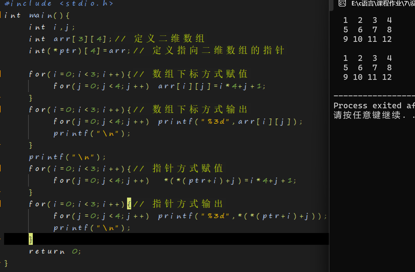The image size is (415, 272).
Task: Click the int main(){ line
Action: [x=37, y=15]
